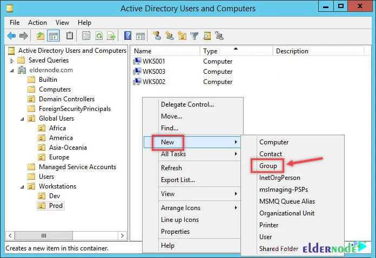Click the eldernode.com domain icon
Image resolution: width=376 pixels, height=258 pixels.
pos(22,70)
